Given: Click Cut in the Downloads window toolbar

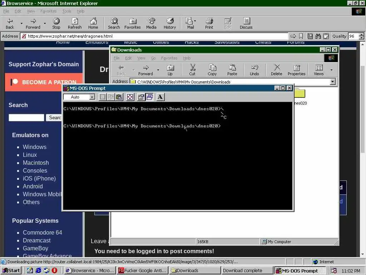Looking at the screenshot, I should pos(192,70).
